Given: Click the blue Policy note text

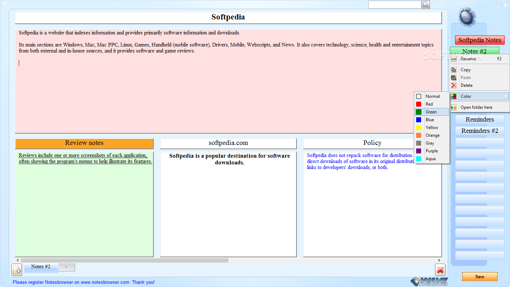Looking at the screenshot, I should click(360, 161).
